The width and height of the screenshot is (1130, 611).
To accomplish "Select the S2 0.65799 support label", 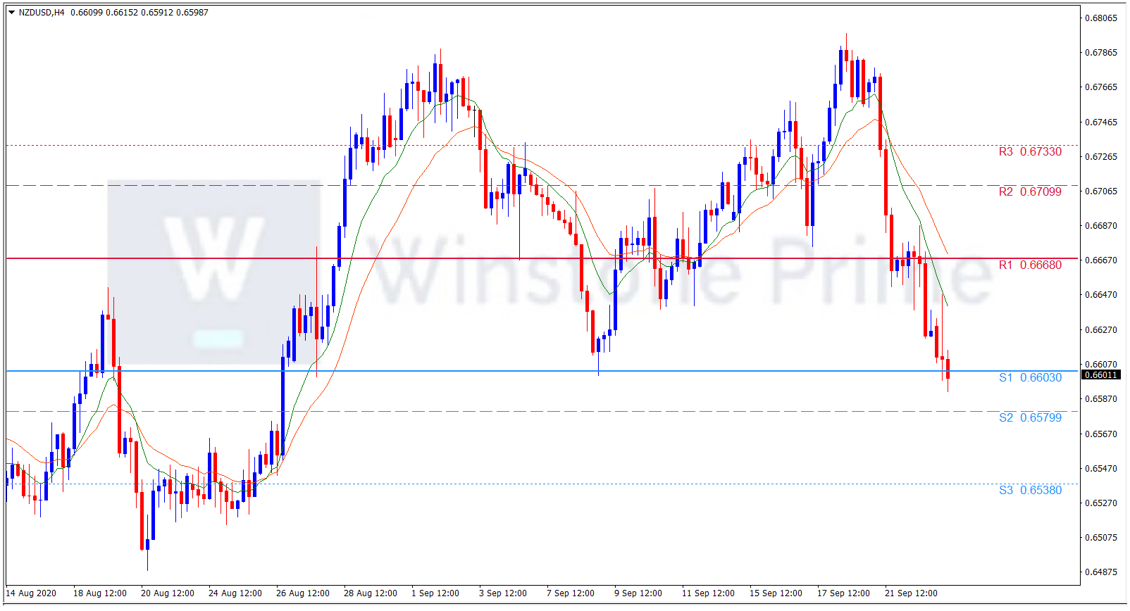I will 1029,418.
